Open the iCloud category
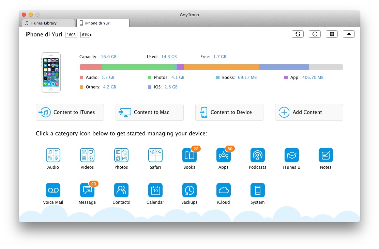The width and height of the screenshot is (379, 249). [223, 190]
